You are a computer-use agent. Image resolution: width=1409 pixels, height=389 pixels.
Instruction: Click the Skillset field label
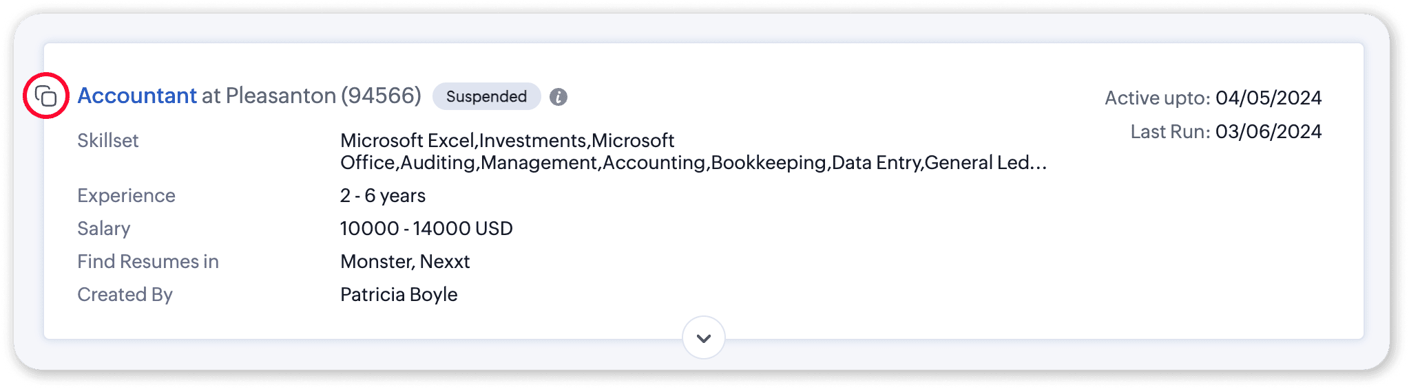coord(108,140)
